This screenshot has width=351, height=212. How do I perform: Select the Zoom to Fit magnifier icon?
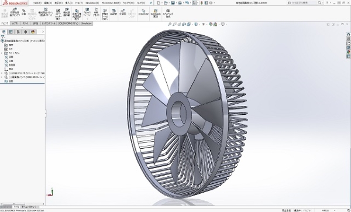tap(170, 24)
